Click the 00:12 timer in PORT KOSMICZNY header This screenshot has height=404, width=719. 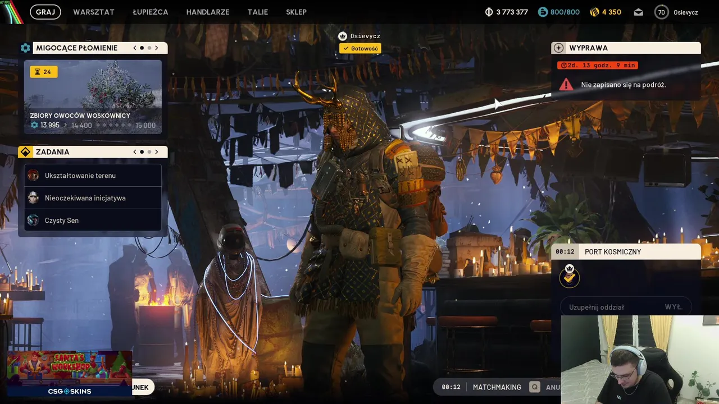pyautogui.click(x=565, y=252)
